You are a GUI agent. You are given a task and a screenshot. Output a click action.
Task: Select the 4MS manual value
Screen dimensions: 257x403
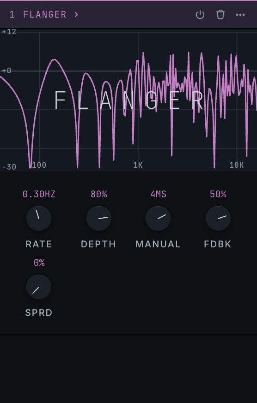pyautogui.click(x=158, y=194)
